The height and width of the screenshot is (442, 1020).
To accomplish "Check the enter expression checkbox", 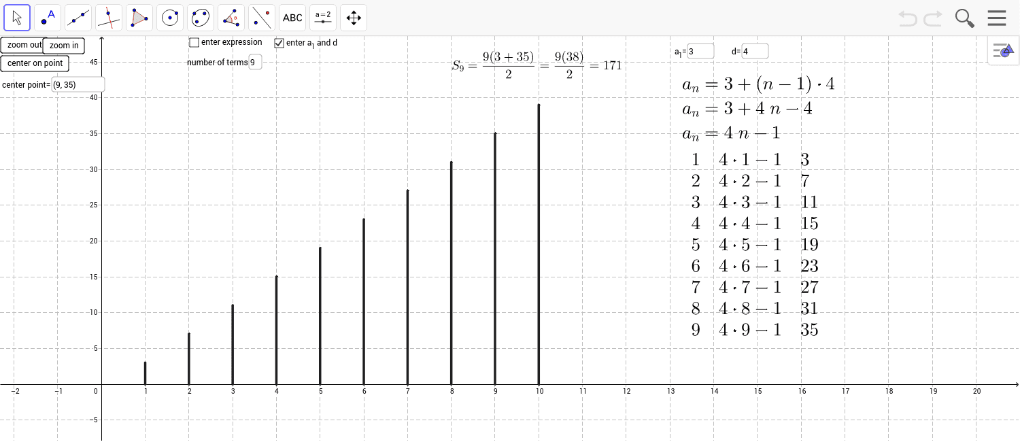I will 194,43.
